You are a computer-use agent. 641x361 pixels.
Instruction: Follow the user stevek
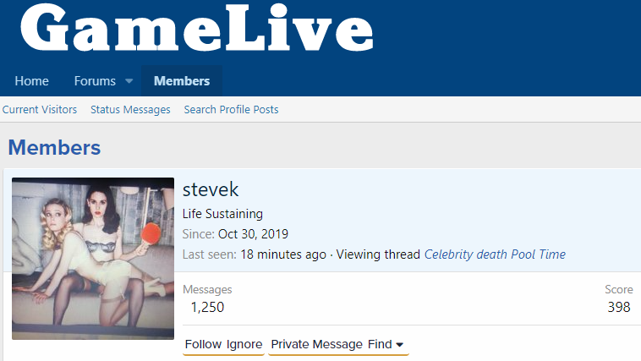pos(203,344)
